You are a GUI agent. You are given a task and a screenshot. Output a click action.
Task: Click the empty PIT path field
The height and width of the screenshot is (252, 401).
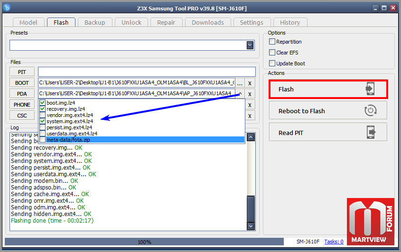pyautogui.click(x=147, y=72)
